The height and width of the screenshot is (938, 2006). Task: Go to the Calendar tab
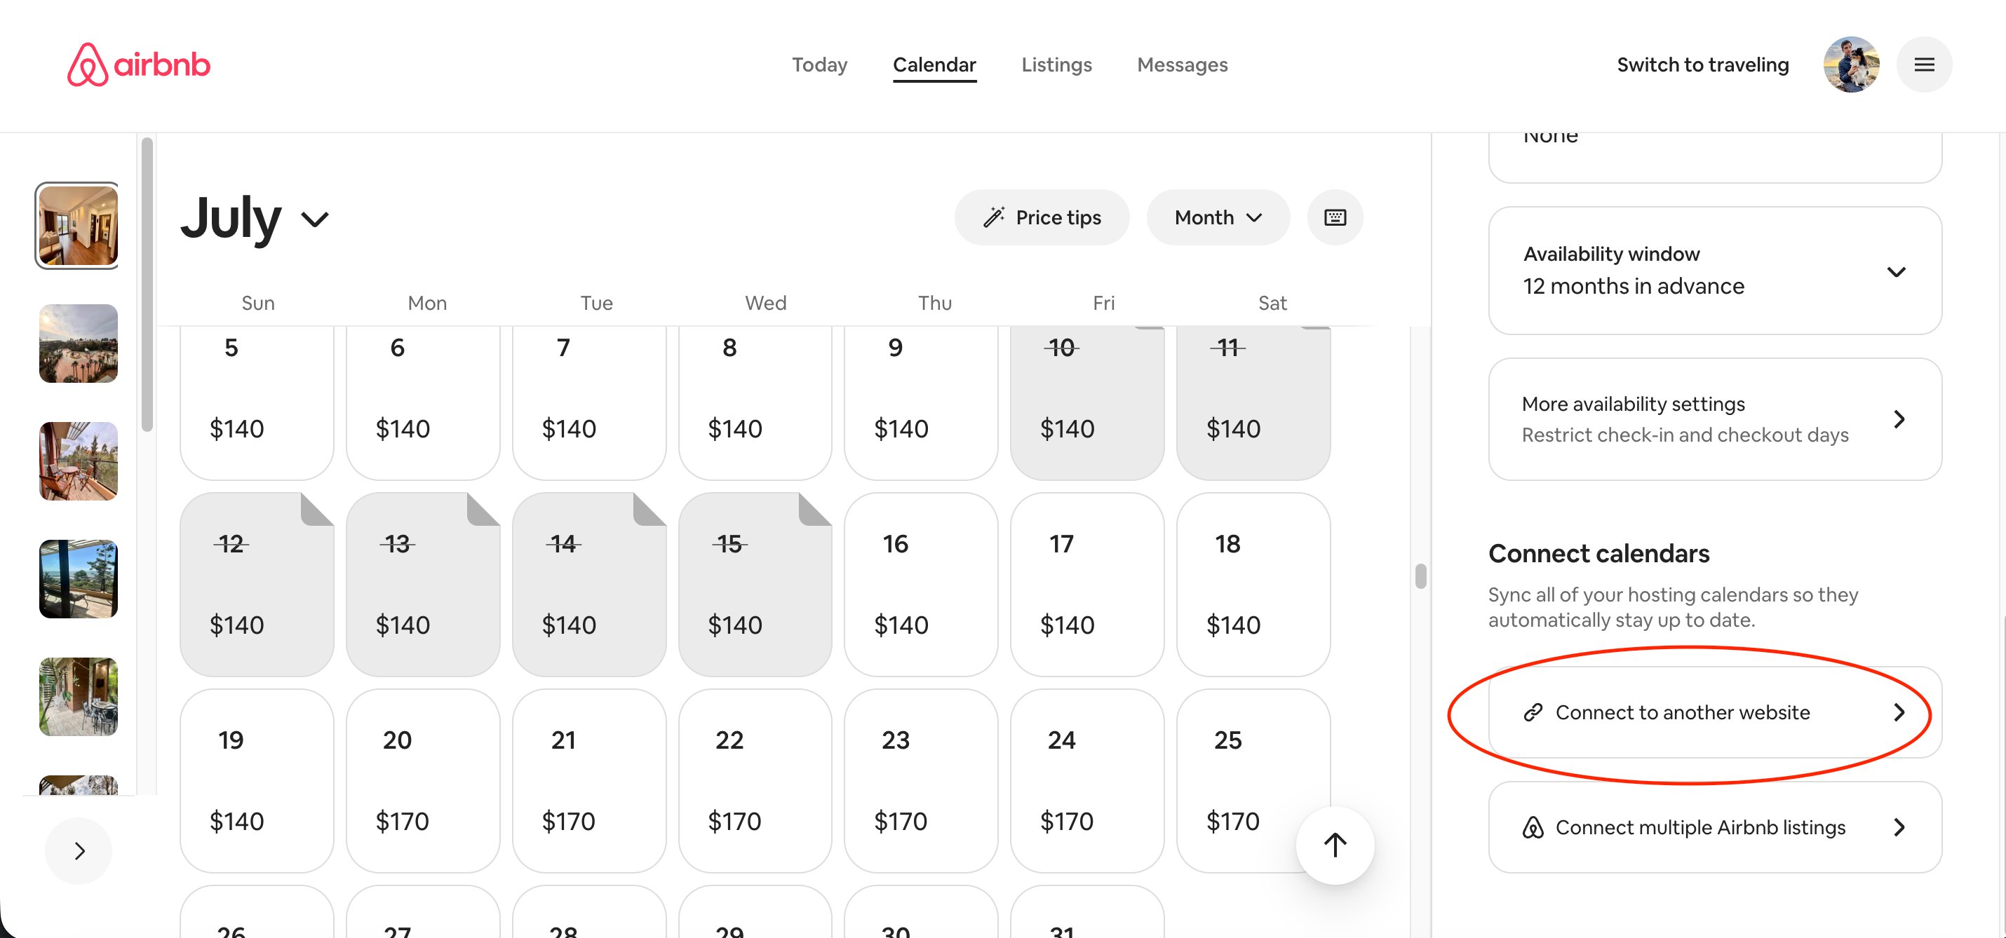[x=934, y=64]
